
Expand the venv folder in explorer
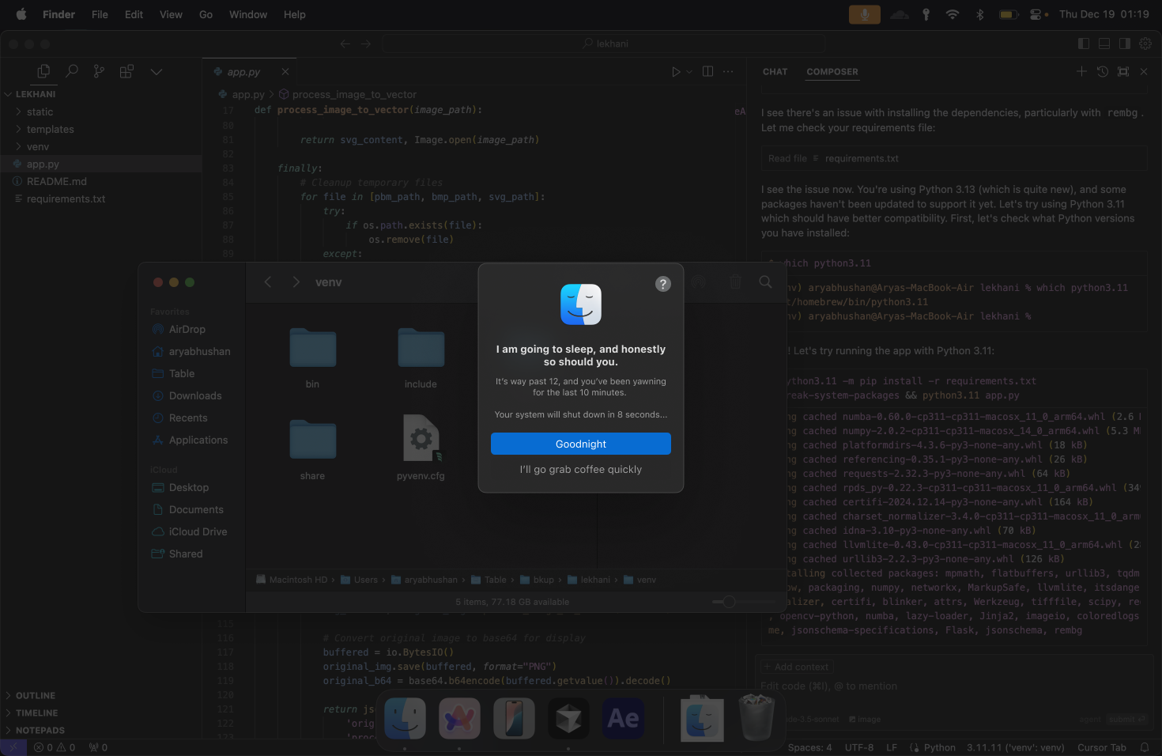pos(101,147)
